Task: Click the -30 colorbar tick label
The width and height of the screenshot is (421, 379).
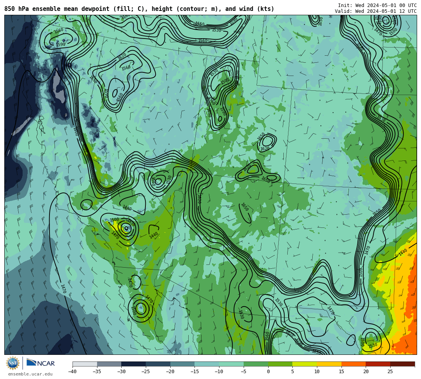Action: click(121, 372)
